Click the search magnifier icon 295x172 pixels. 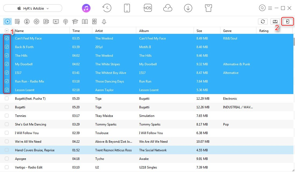tap(262, 8)
